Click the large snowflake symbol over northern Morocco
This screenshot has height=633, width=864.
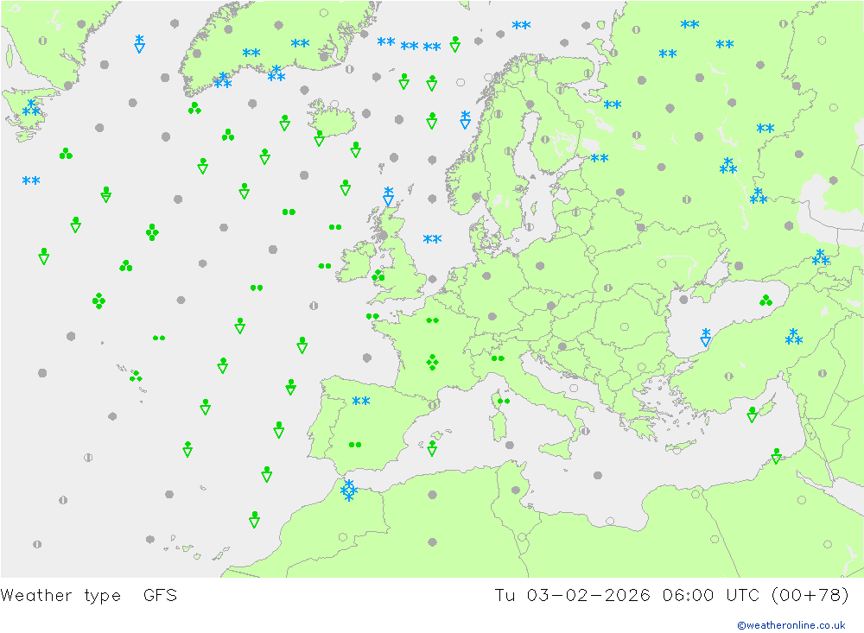tap(349, 491)
